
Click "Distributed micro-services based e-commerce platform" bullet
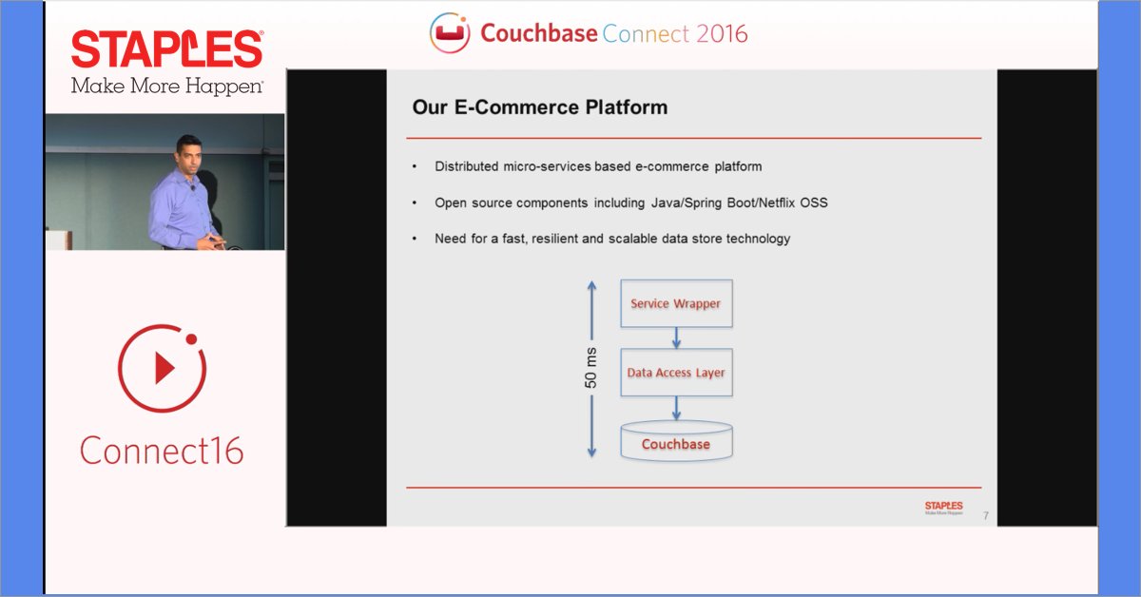tap(598, 166)
